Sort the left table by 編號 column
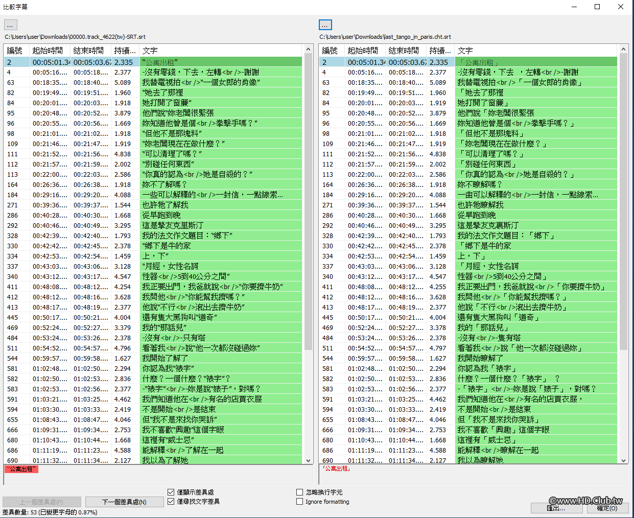The height and width of the screenshot is (518, 634). pyautogui.click(x=14, y=51)
